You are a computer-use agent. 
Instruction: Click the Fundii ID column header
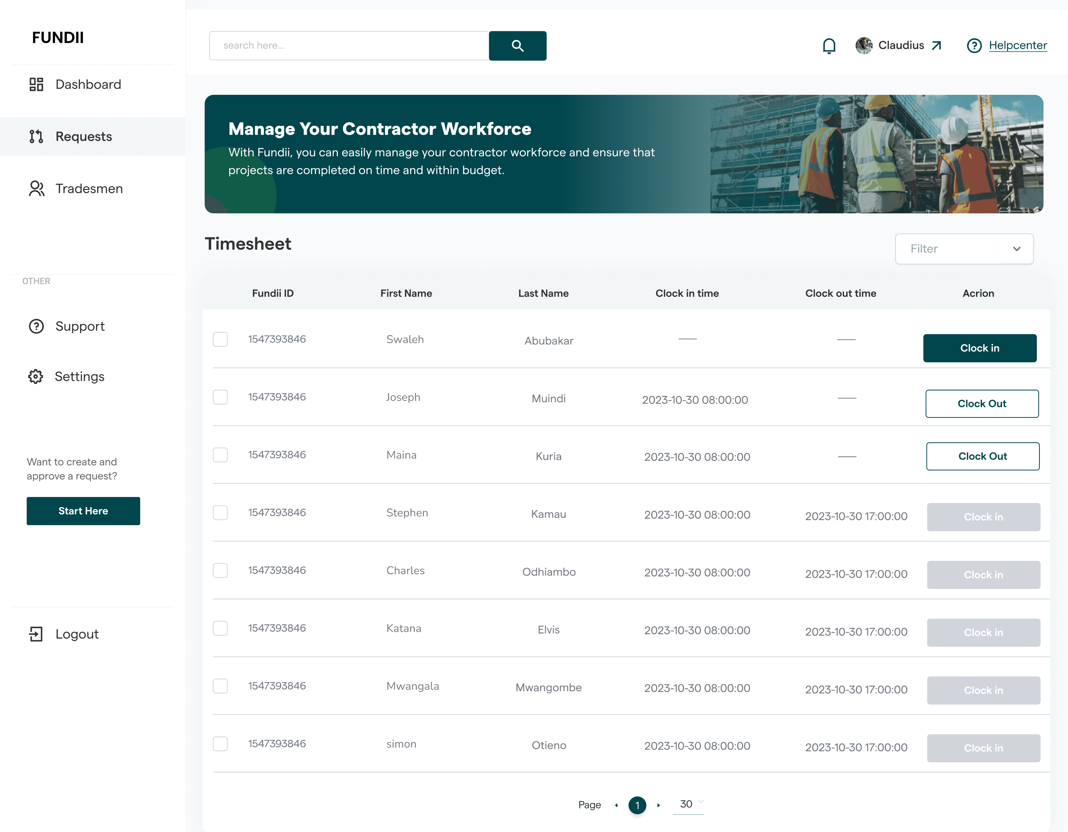pos(272,294)
